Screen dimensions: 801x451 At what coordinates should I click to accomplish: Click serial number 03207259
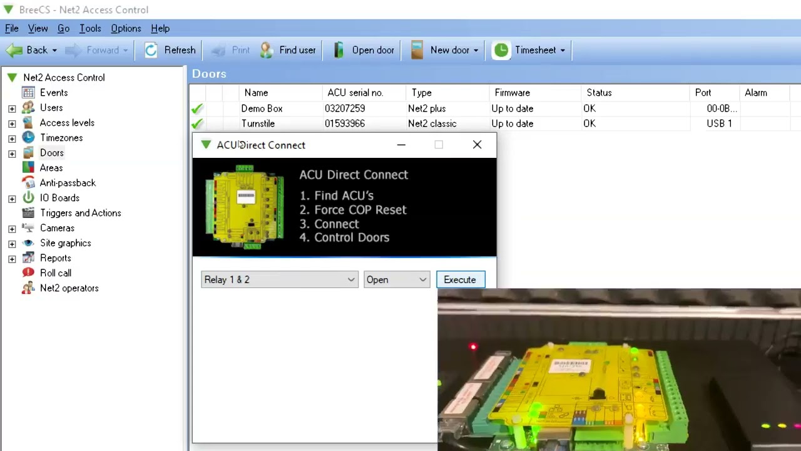[345, 108]
